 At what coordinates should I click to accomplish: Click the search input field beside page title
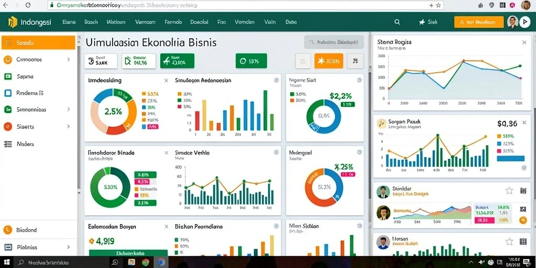tap(333, 42)
